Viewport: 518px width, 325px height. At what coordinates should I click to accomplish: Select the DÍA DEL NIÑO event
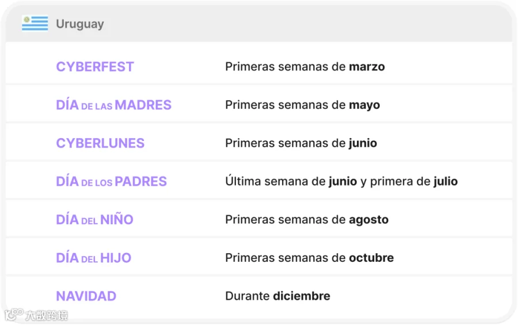tap(94, 219)
